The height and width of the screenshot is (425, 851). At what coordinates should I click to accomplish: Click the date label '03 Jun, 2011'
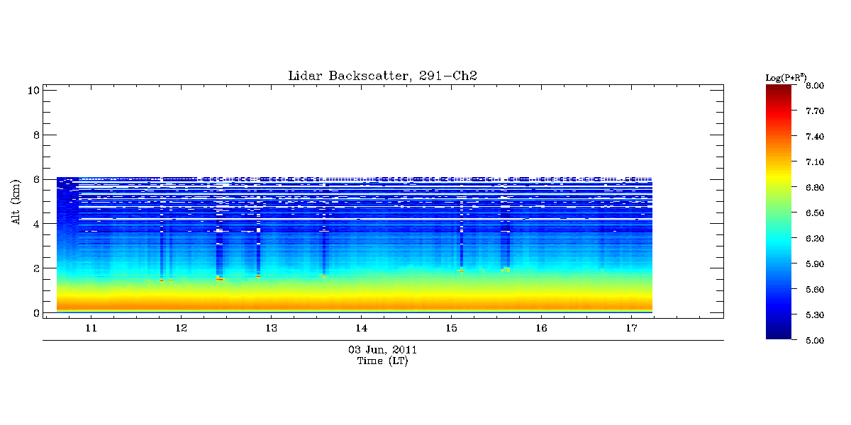383,350
